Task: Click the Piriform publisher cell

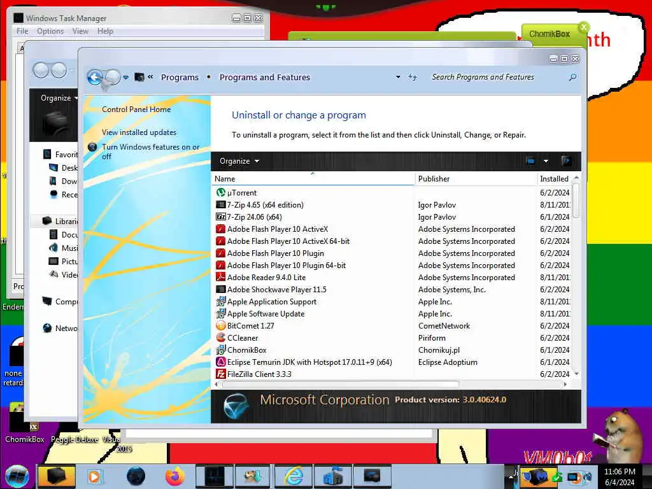Action: pos(432,338)
